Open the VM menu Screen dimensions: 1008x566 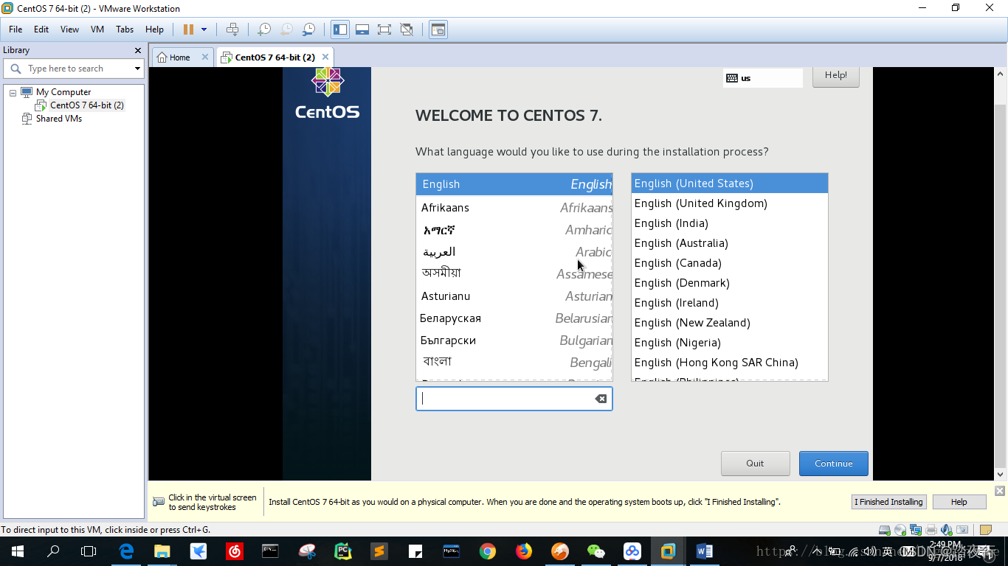97,29
